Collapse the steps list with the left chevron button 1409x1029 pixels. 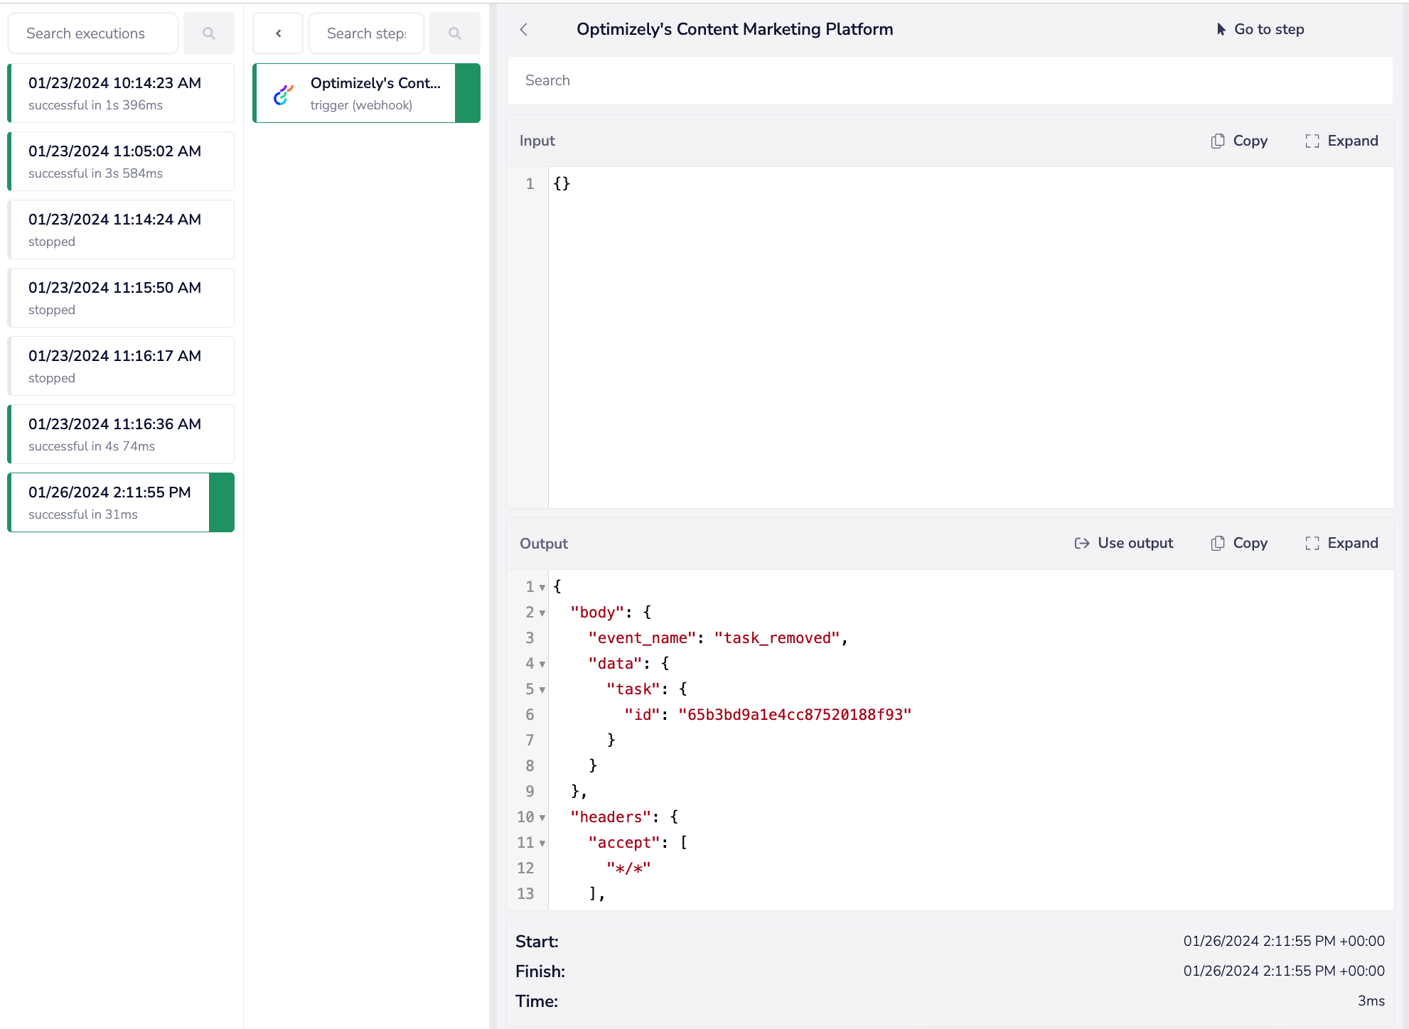point(278,33)
